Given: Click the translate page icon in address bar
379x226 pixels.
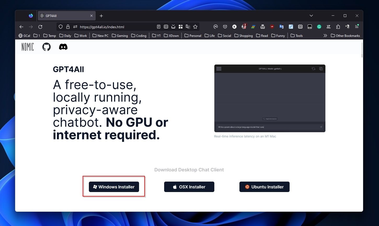Looking at the screenshot, I should [x=188, y=27].
